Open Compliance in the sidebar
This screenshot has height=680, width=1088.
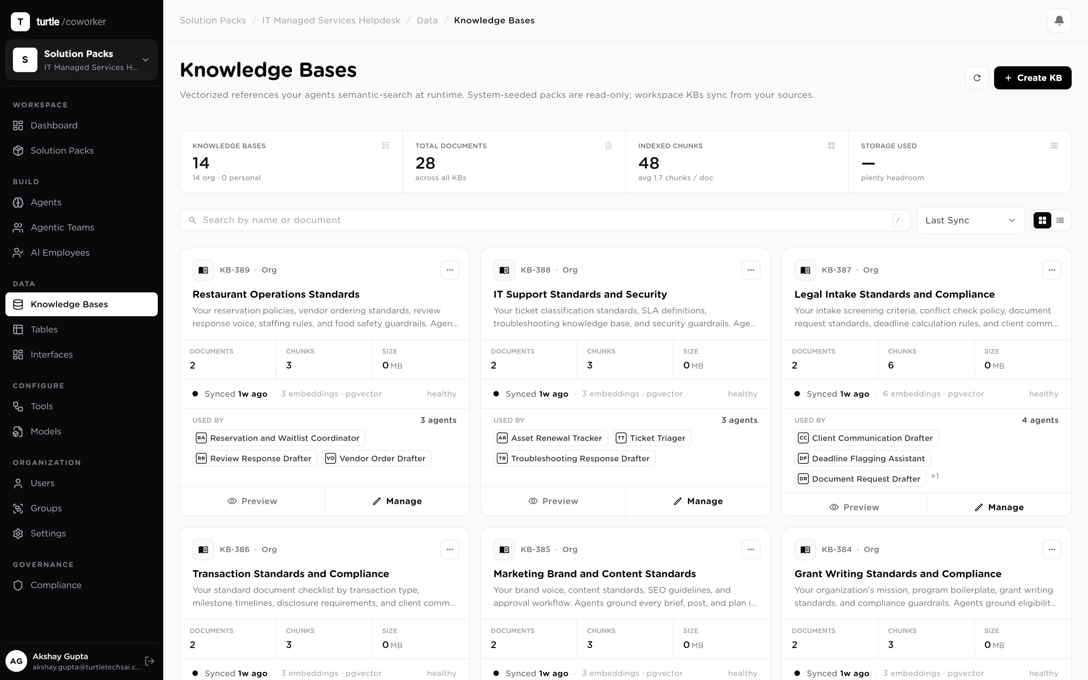click(81, 585)
